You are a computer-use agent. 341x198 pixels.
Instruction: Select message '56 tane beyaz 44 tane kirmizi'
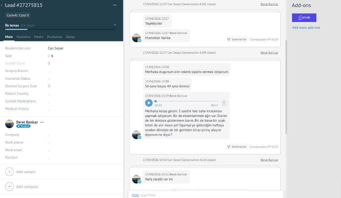(x=167, y=84)
